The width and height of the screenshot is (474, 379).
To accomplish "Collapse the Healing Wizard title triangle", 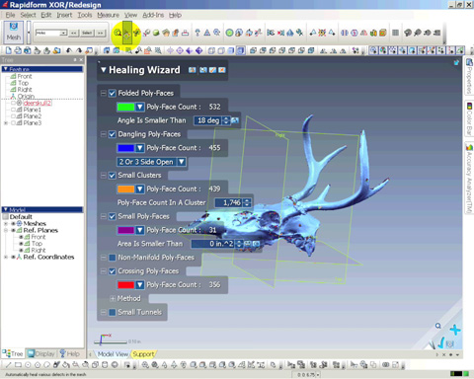I will click(104, 70).
